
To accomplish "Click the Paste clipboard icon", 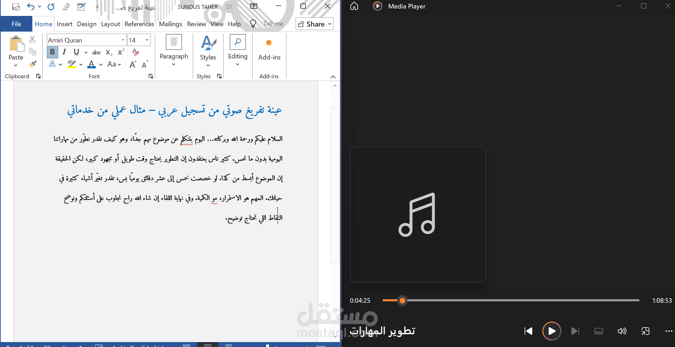I will click(x=16, y=44).
